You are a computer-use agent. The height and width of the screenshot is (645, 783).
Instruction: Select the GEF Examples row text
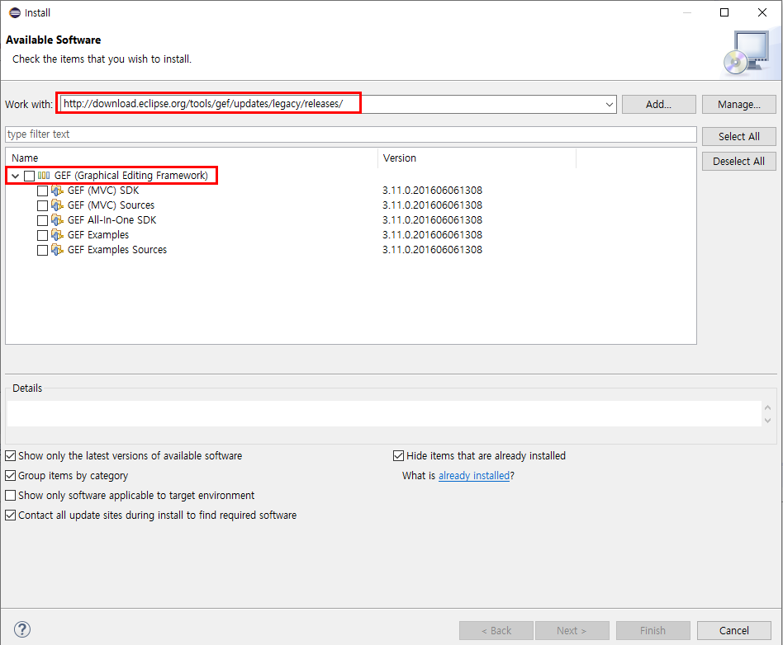pos(98,235)
